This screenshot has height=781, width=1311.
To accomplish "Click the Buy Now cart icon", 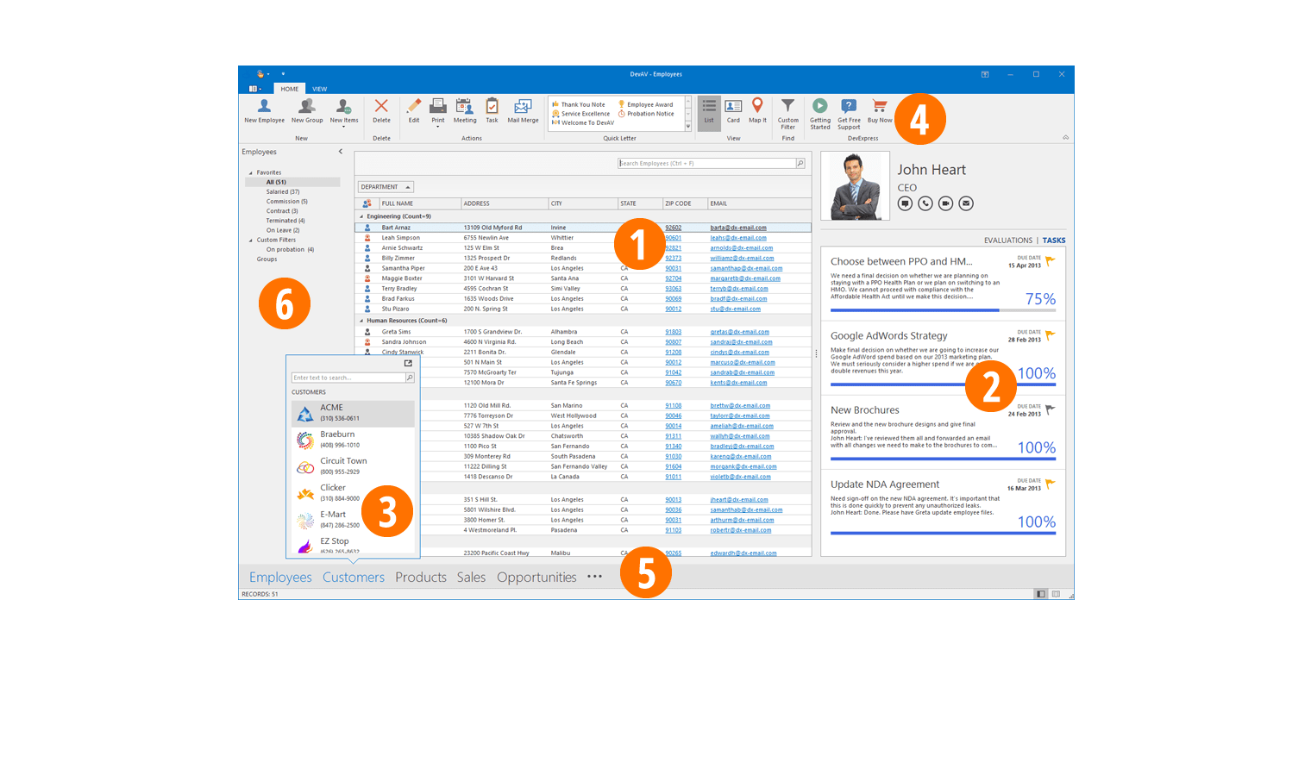I will pos(879,107).
